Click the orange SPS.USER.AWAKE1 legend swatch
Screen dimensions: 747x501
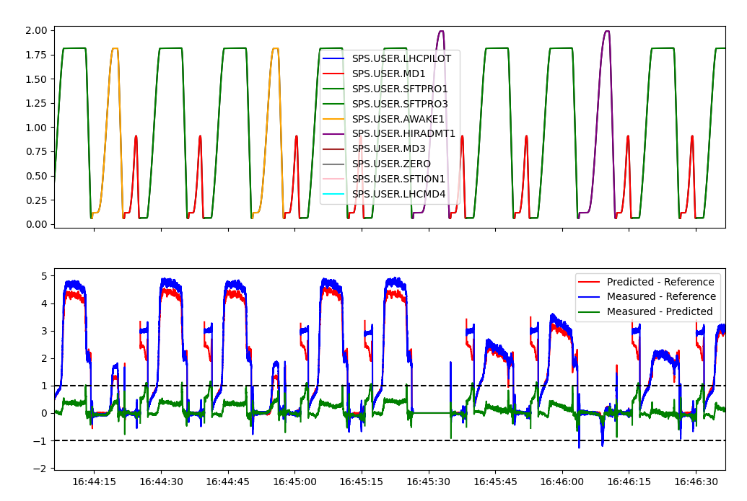336,119
